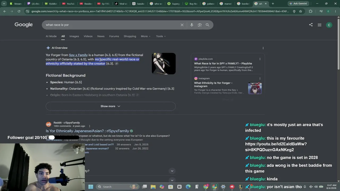Open the Windows Start menu
The width and height of the screenshot is (340, 191).
pyautogui.click(x=91, y=187)
